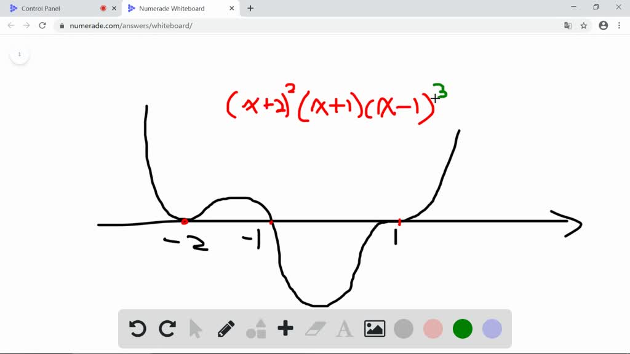Click the Redo icon on the whiteboard toolbar

tap(167, 329)
